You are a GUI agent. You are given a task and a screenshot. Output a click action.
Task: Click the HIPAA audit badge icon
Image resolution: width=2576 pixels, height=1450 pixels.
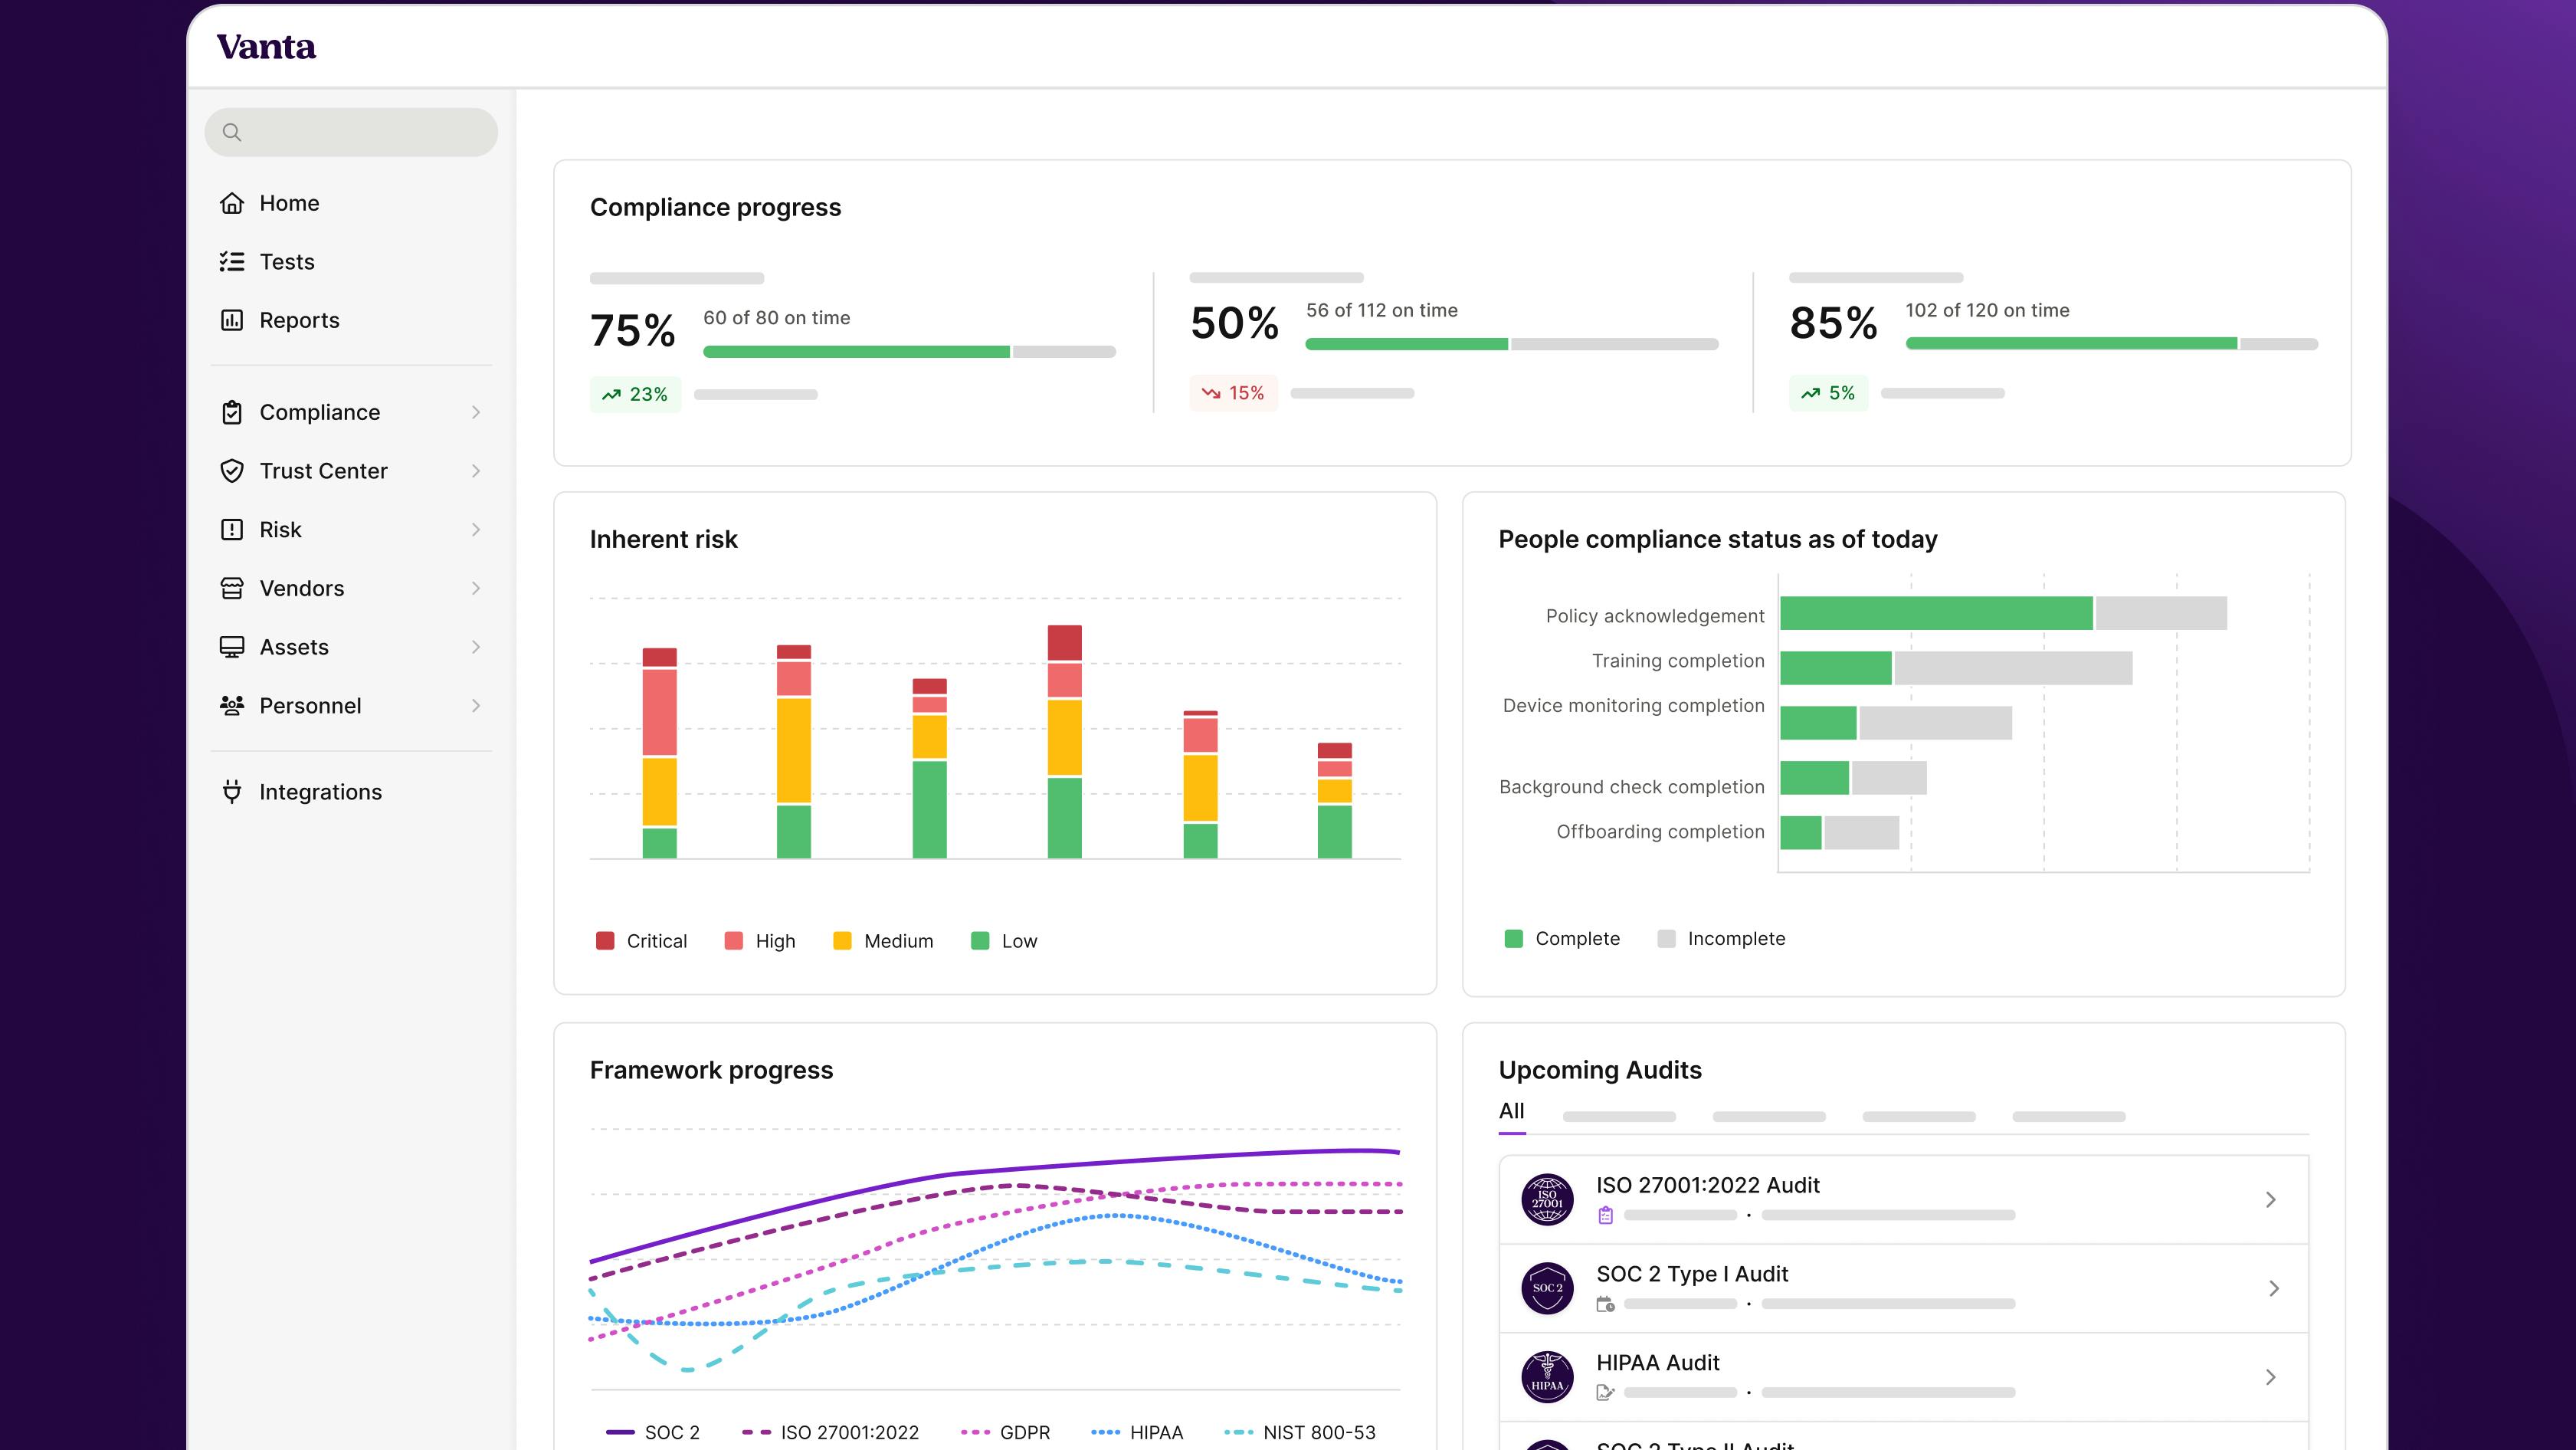click(1547, 1377)
